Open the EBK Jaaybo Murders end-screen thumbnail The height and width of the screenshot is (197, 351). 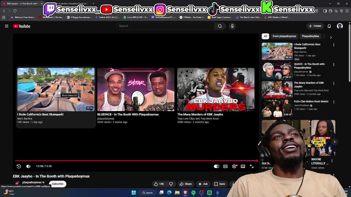[x=216, y=89]
